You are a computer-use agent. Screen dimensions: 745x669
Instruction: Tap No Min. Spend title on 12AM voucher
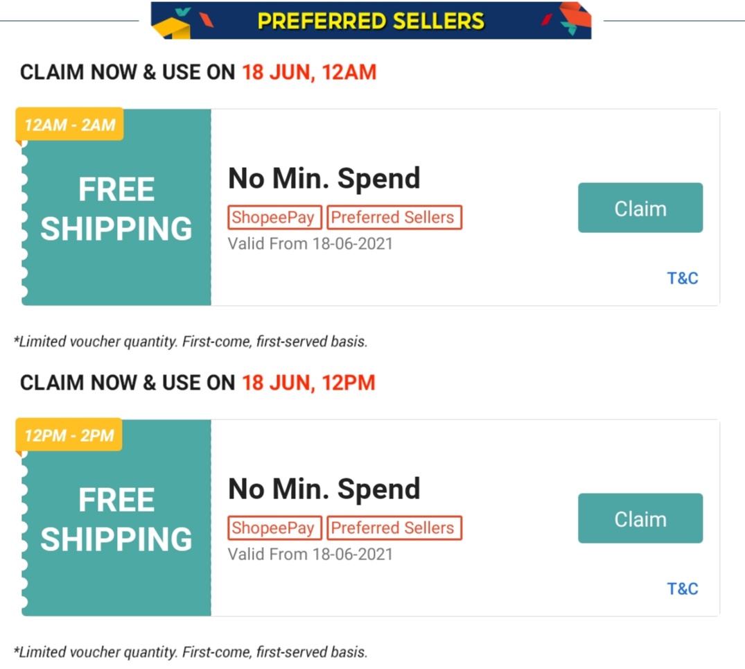[x=324, y=179]
